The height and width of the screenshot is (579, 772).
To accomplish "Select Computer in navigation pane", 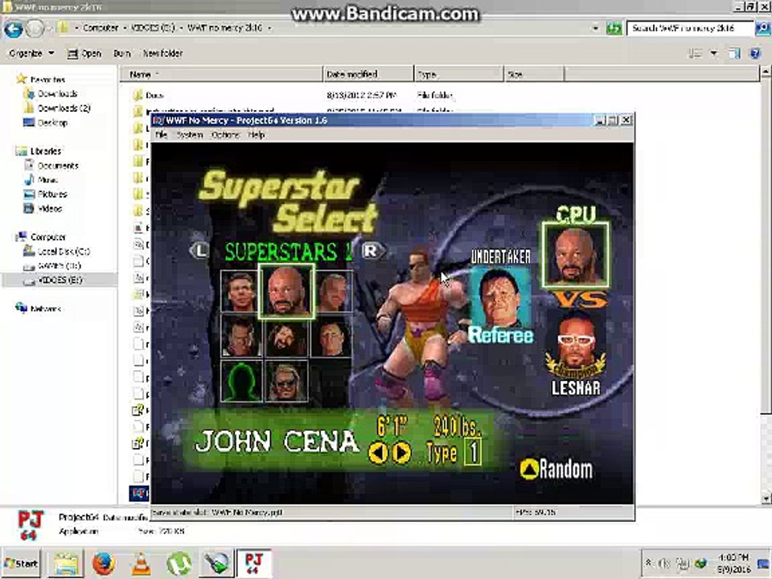I will 47,236.
